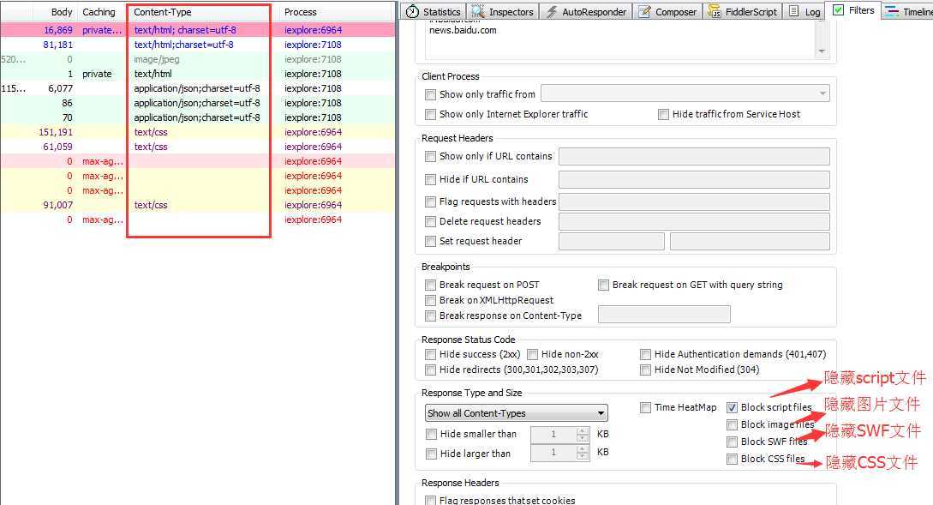Click news.baidu.com in hosts box

click(x=463, y=30)
